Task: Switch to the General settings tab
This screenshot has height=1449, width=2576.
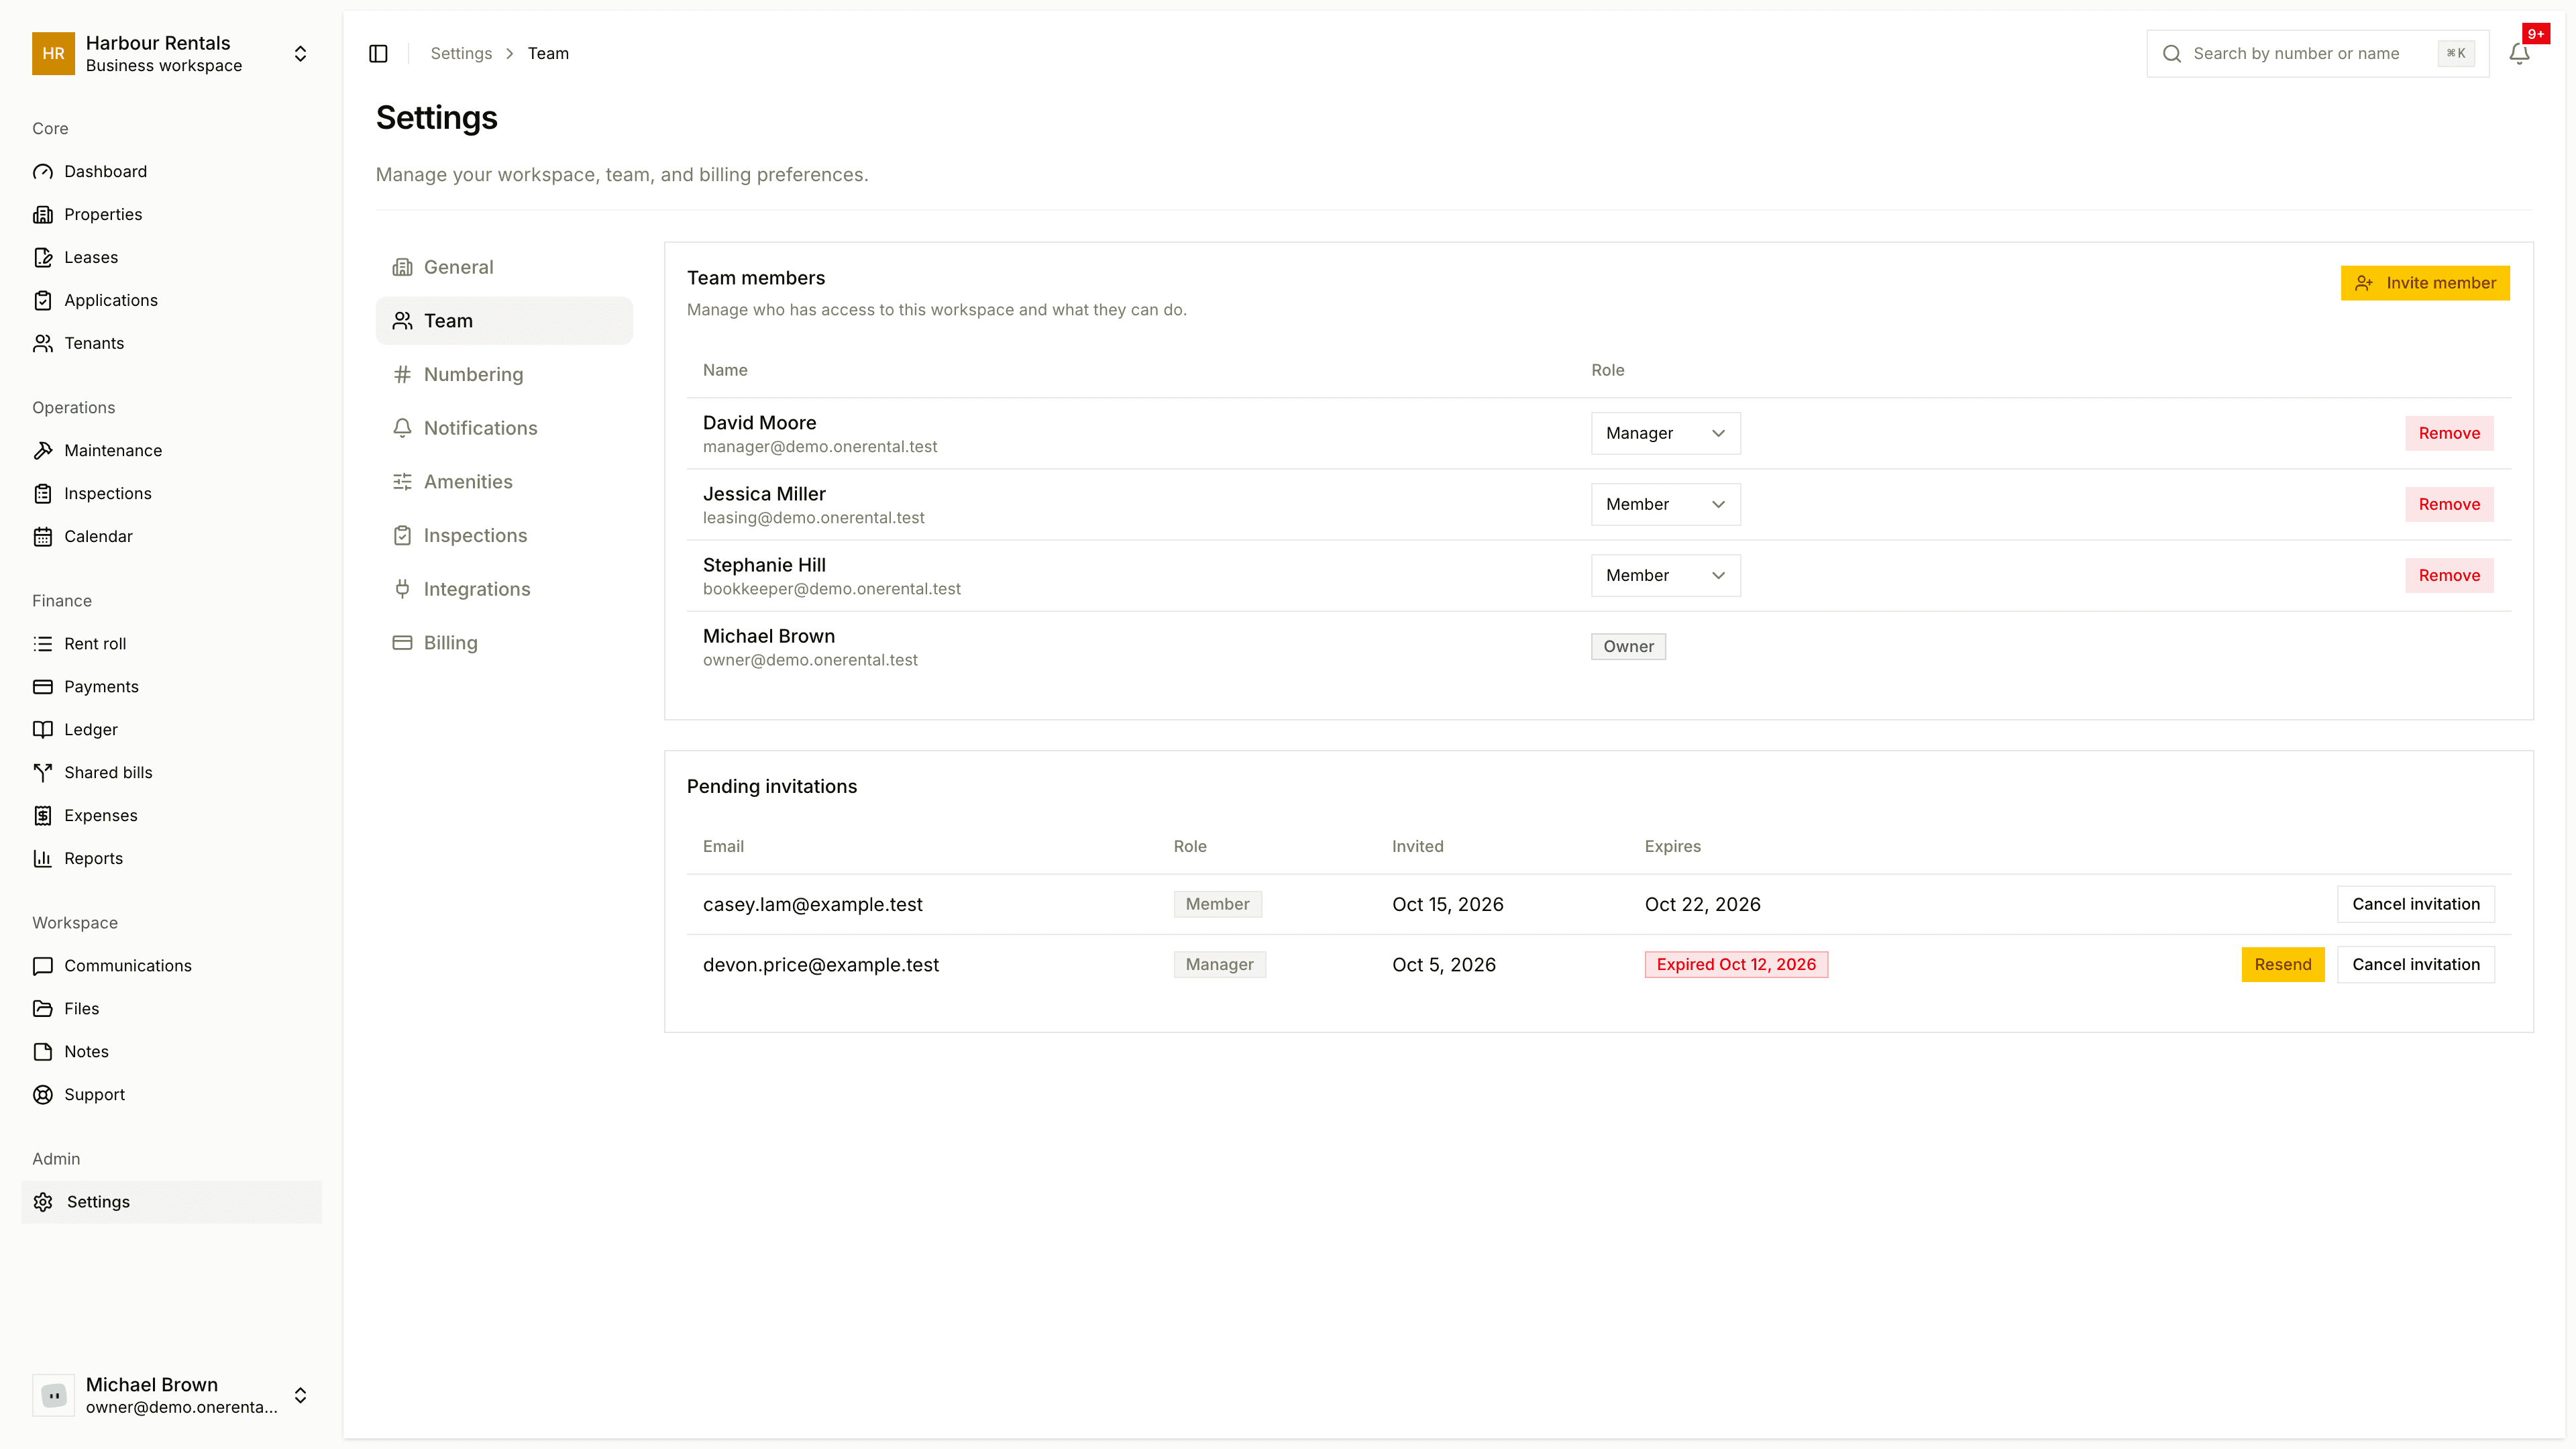Action: click(x=504, y=267)
